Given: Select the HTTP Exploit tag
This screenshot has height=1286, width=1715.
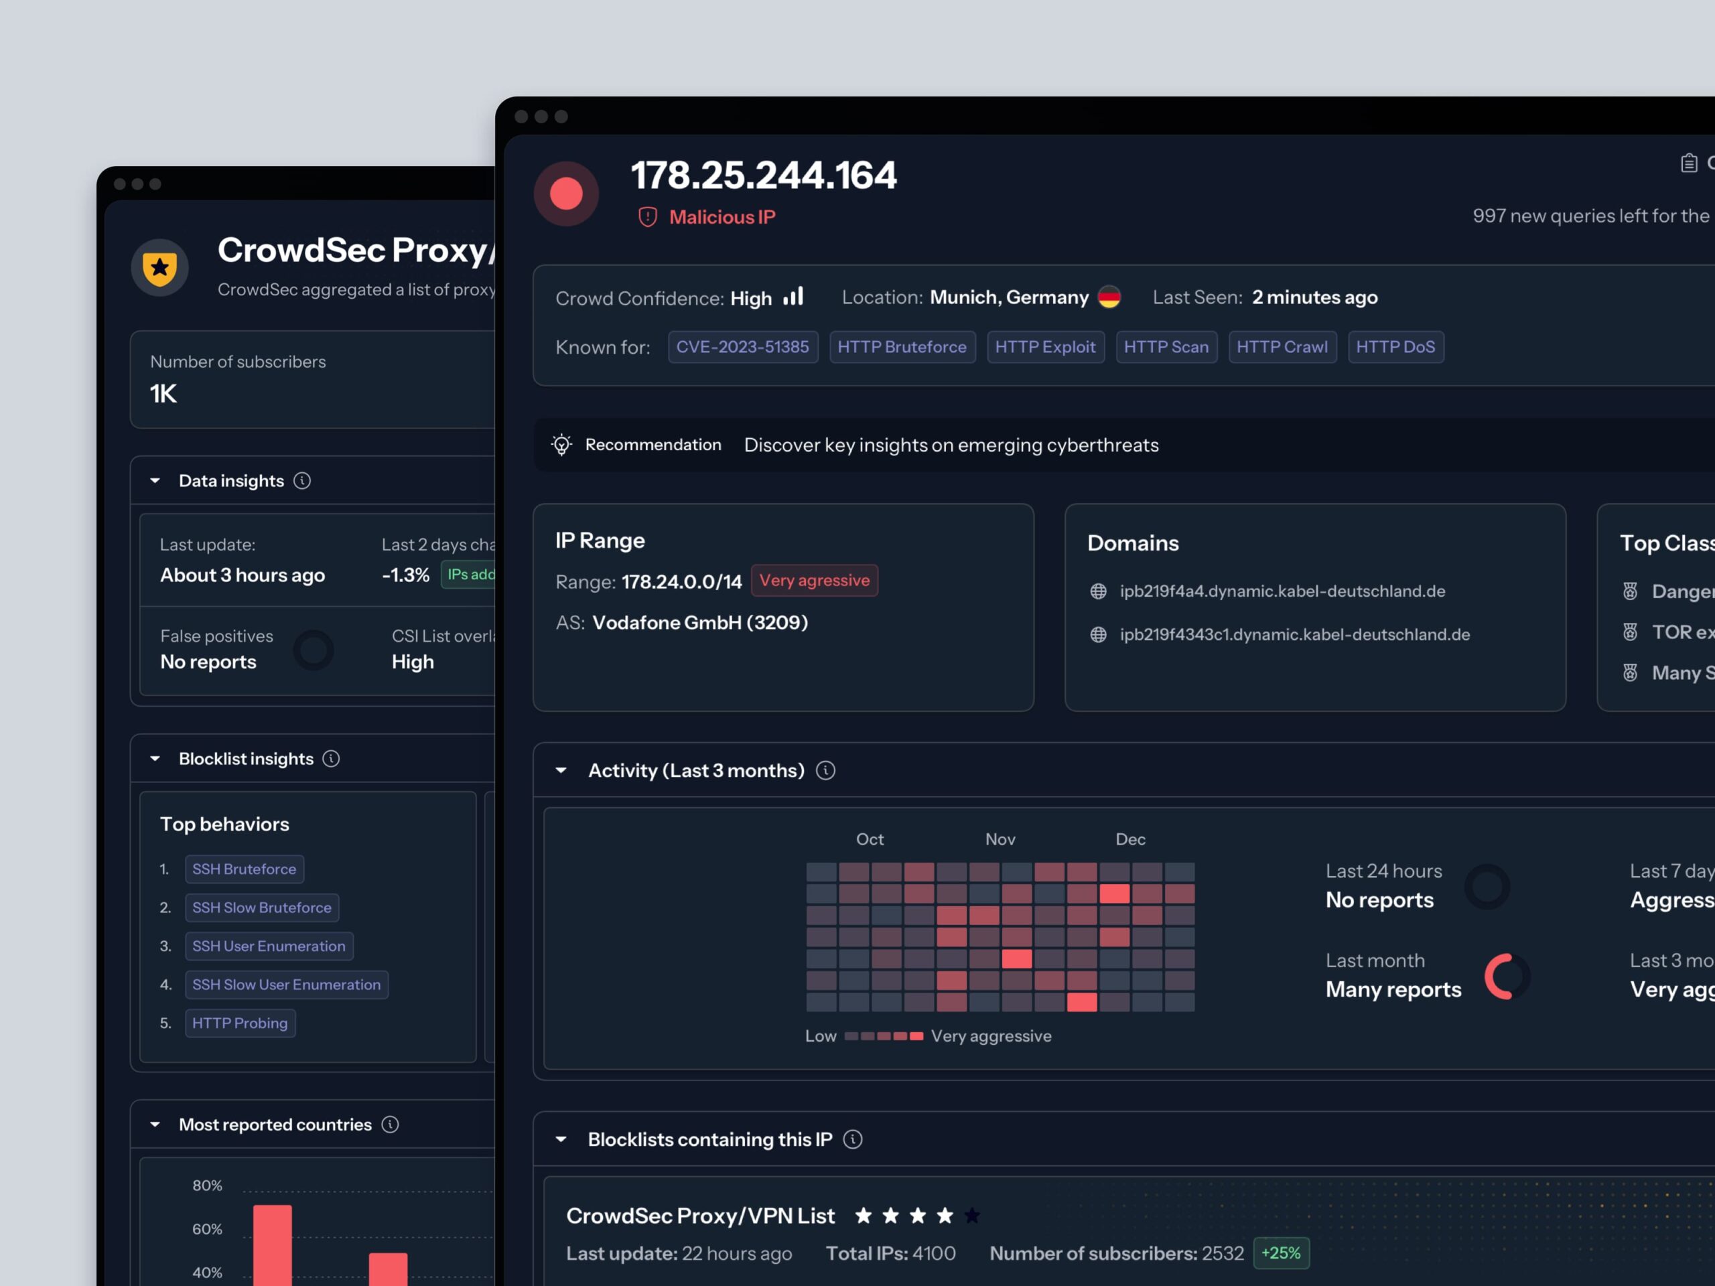Looking at the screenshot, I should click(x=1045, y=347).
